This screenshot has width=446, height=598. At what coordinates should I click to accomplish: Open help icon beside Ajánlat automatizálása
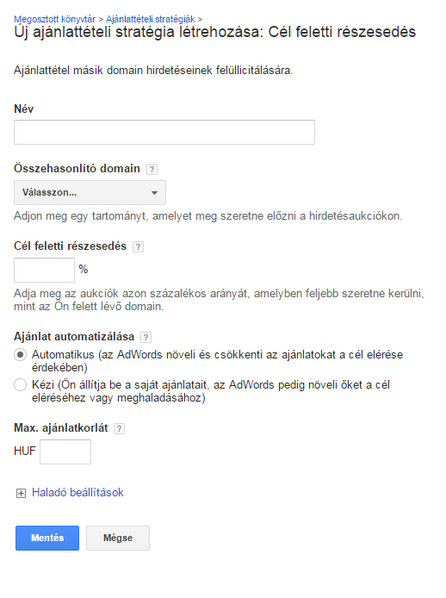pyautogui.click(x=146, y=337)
